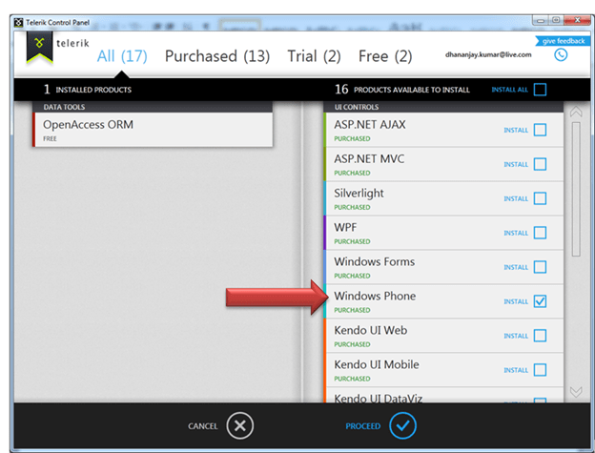Click the give feedback button

pos(562,41)
